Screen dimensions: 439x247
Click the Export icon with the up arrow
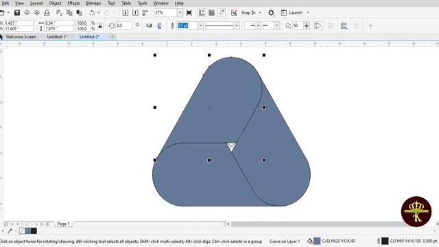tap(135, 12)
